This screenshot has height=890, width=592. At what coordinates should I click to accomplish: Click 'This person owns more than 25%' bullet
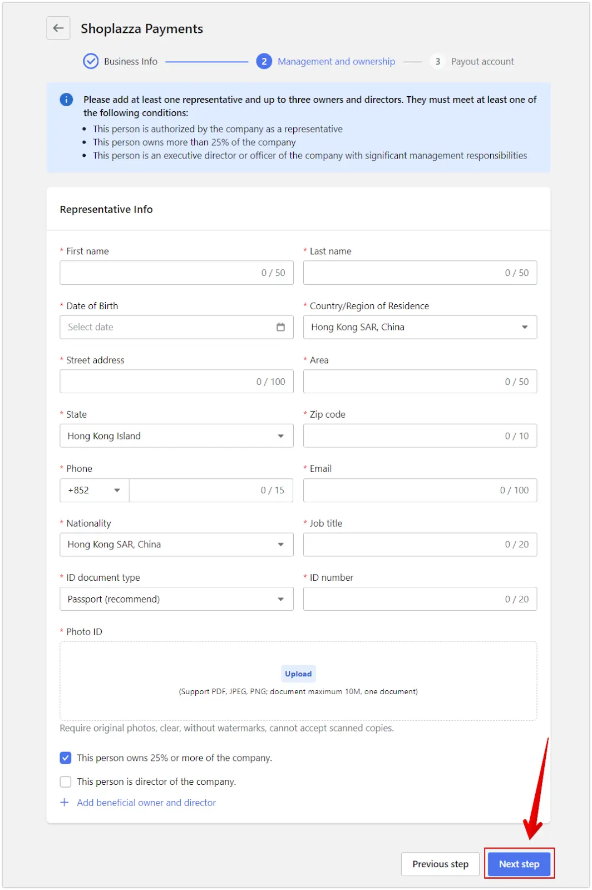194,142
